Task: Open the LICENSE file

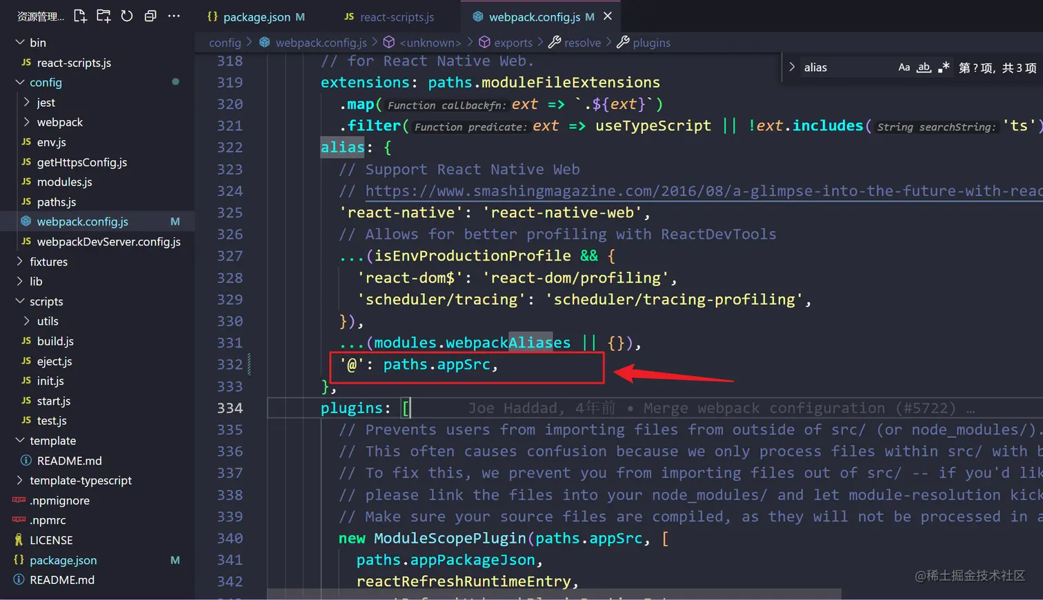Action: click(97, 541)
